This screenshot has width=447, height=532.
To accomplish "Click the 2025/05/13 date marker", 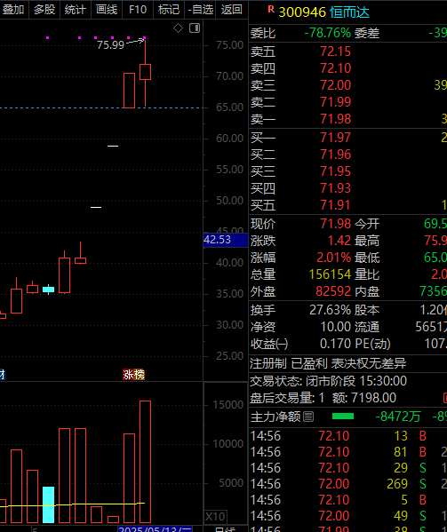I will [x=155, y=529].
